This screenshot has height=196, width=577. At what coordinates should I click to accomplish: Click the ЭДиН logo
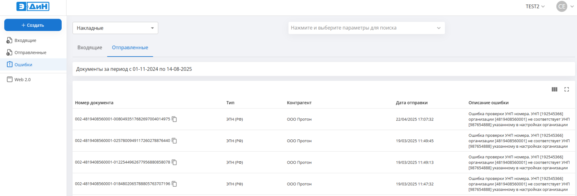pos(33,6)
